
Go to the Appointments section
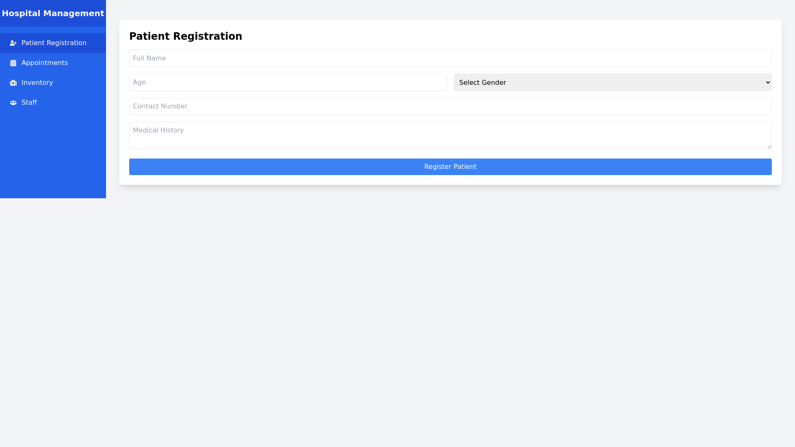pos(44,63)
